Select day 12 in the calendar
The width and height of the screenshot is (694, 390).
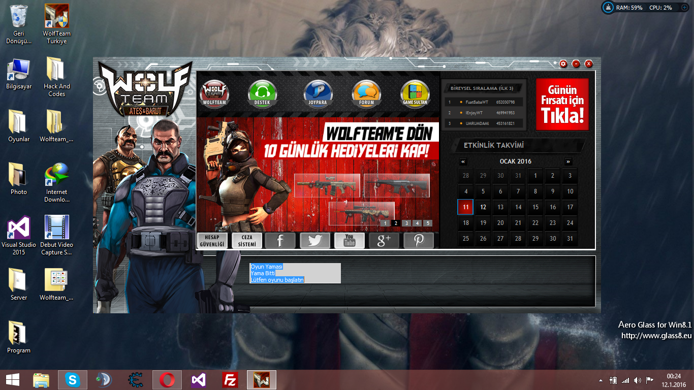point(483,207)
